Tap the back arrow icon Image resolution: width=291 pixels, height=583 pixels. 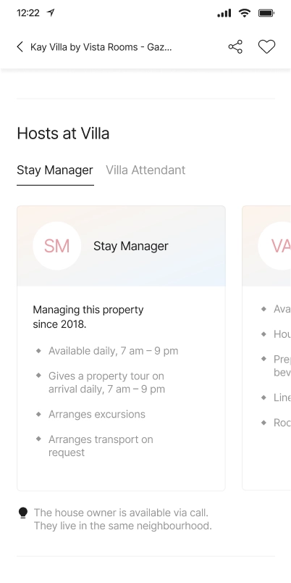[20, 47]
